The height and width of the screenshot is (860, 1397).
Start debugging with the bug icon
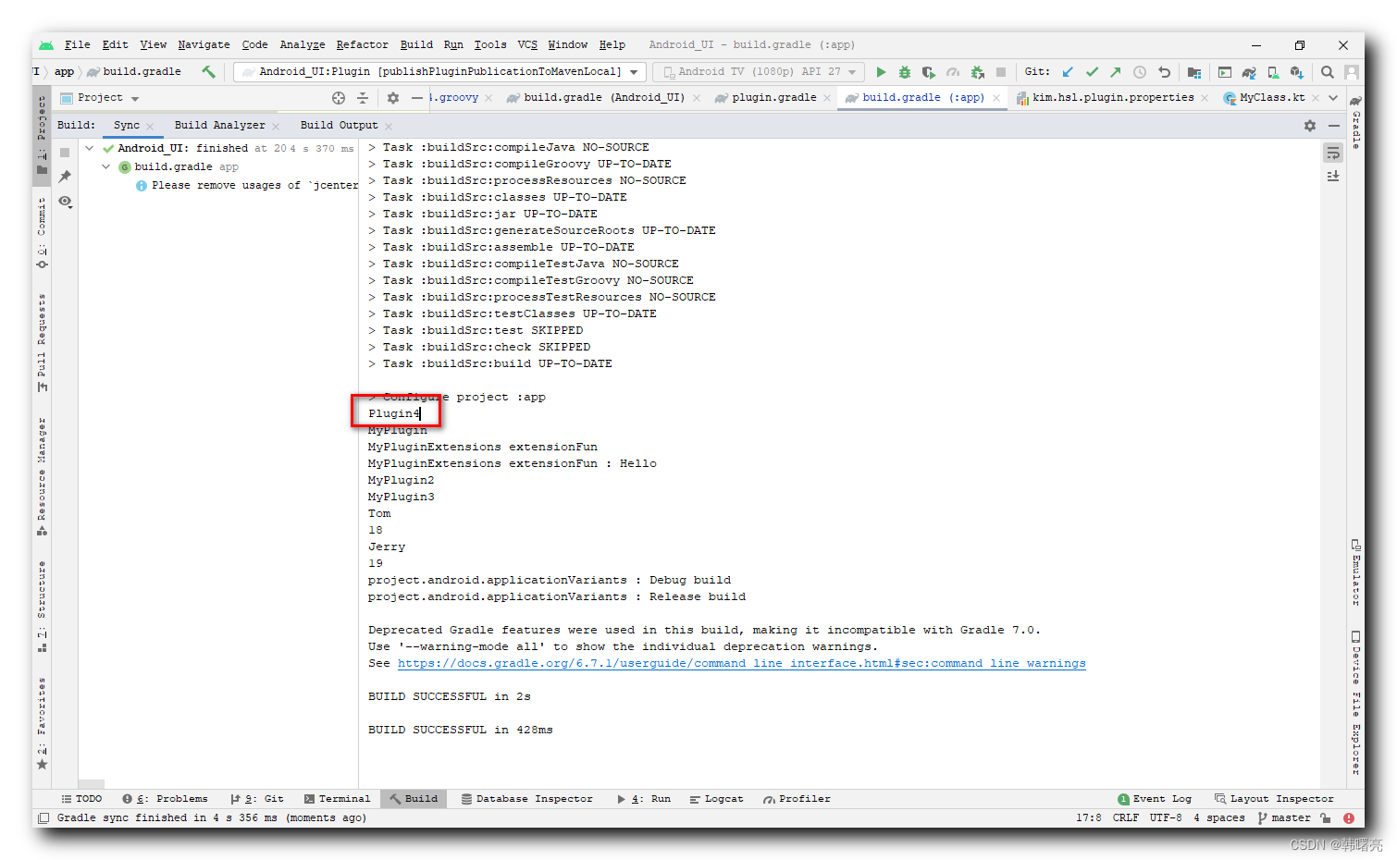905,71
